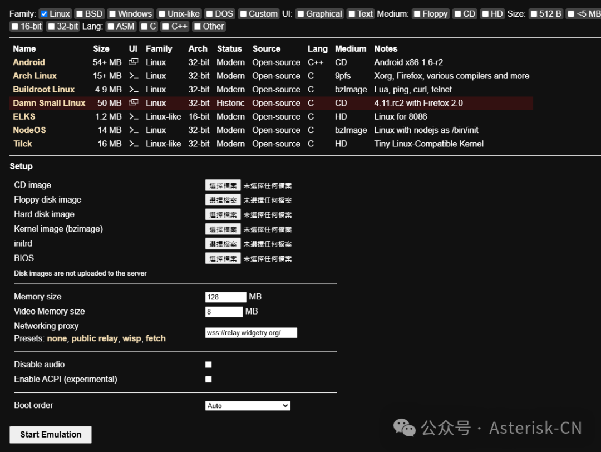Tick the DOS family filter
The height and width of the screenshot is (452, 601).
pos(210,14)
